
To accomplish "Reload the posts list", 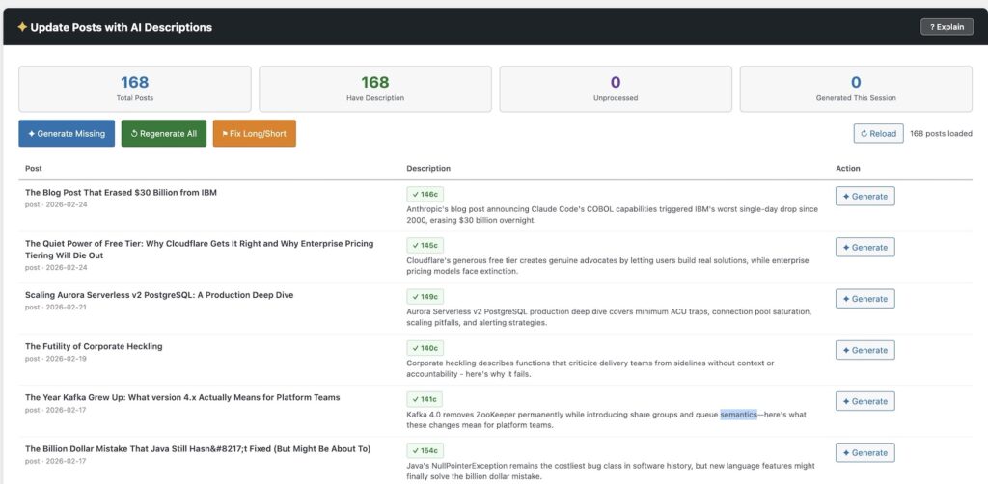I will (x=878, y=134).
